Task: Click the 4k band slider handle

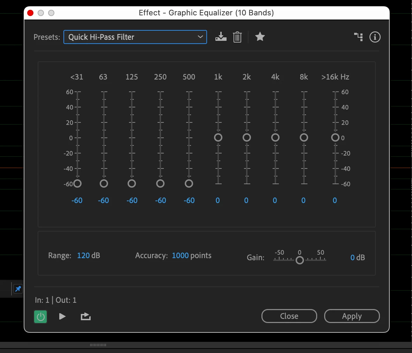Action: pyautogui.click(x=275, y=137)
